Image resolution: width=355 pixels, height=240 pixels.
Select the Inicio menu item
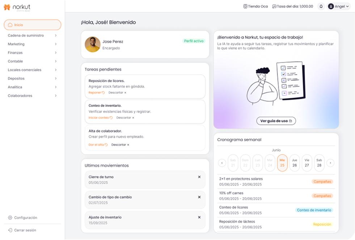(x=32, y=25)
